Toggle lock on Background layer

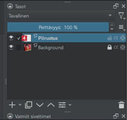click(x=109, y=47)
